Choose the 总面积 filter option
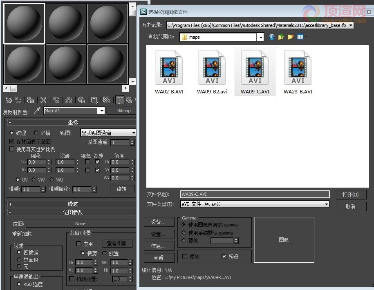Image resolution: width=374 pixels, height=290 pixels. [x=19, y=259]
